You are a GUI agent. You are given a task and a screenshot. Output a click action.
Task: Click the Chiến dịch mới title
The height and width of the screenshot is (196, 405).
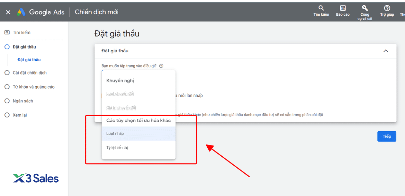(97, 12)
